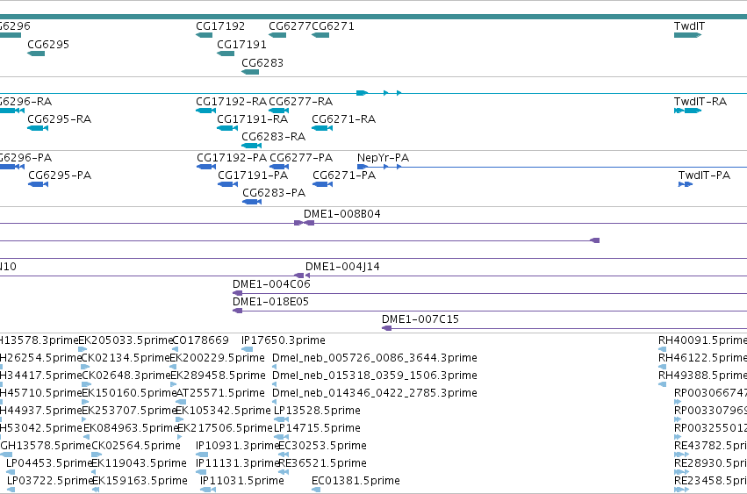
Task: Click the CK02648.3prime EST label
Action: pos(126,376)
